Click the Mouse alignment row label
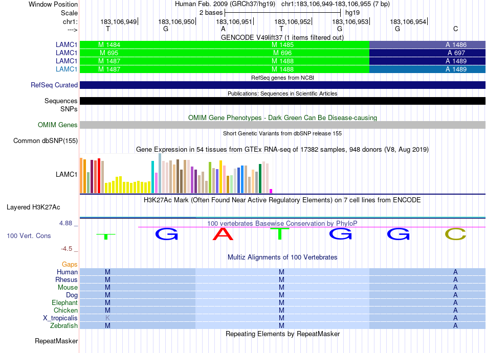Image resolution: width=486 pixels, height=353 pixels. point(68,288)
